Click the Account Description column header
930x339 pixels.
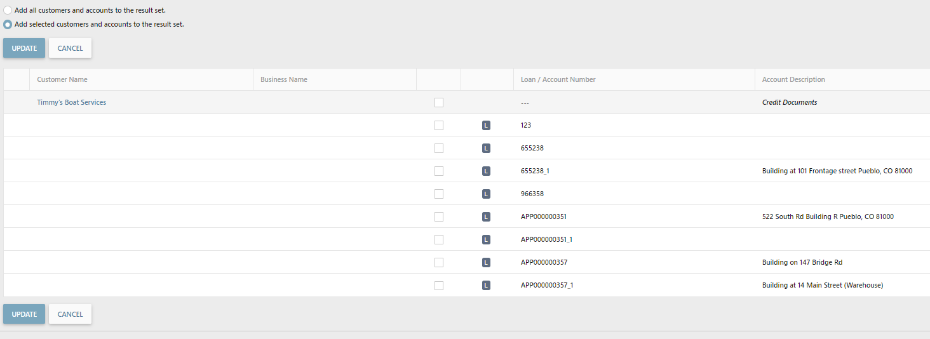[793, 80]
